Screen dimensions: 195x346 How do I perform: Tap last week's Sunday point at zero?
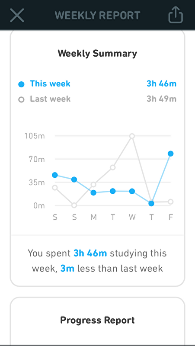[x=74, y=205]
